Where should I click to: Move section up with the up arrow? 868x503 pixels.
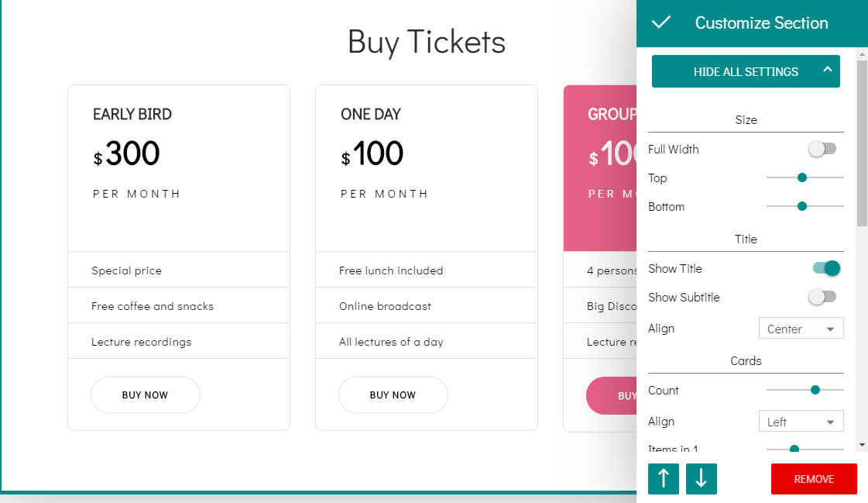(664, 479)
